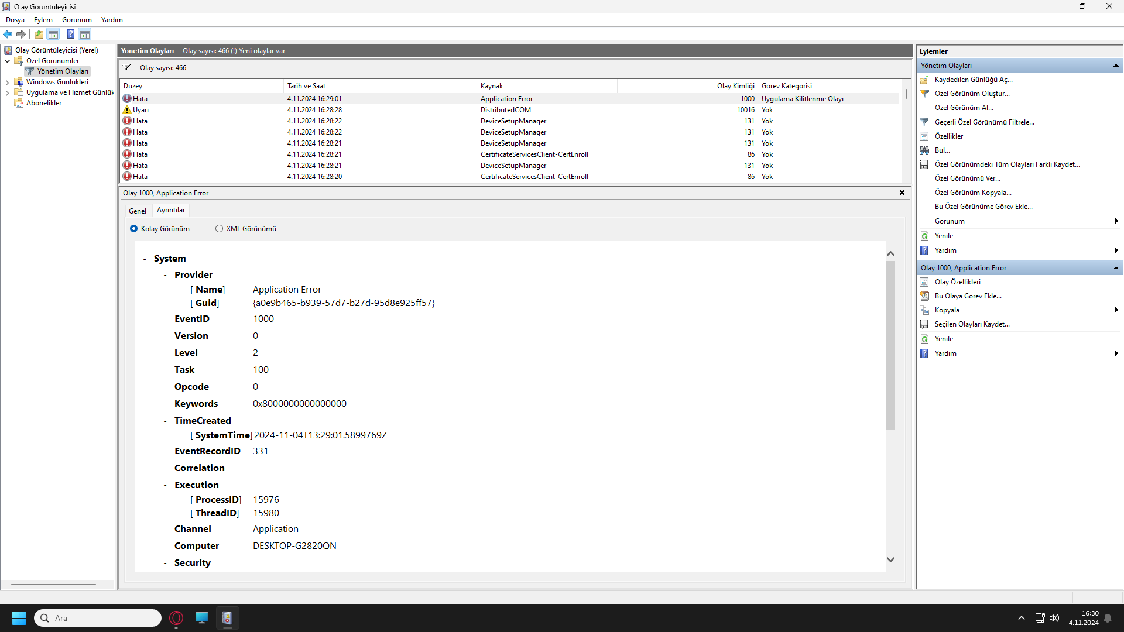The height and width of the screenshot is (632, 1124).
Task: Click the Seçilen Olayları Kaydet action
Action: pos(972,324)
